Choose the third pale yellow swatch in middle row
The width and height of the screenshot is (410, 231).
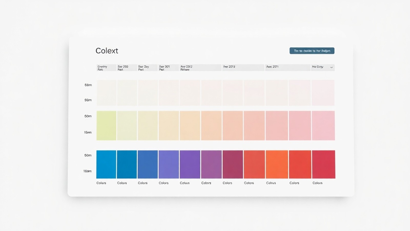148,126
